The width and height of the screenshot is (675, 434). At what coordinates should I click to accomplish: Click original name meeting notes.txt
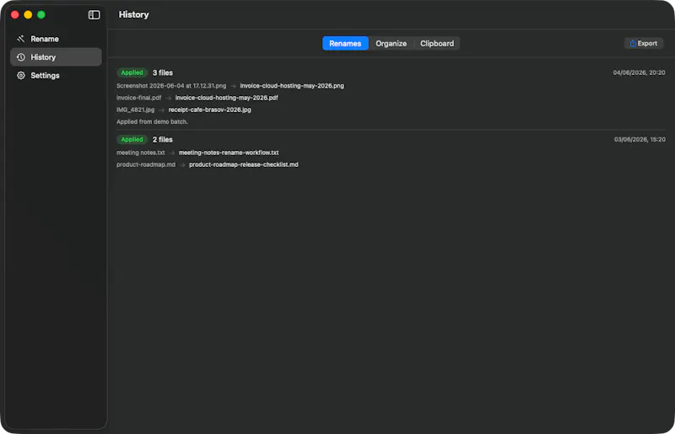point(140,153)
